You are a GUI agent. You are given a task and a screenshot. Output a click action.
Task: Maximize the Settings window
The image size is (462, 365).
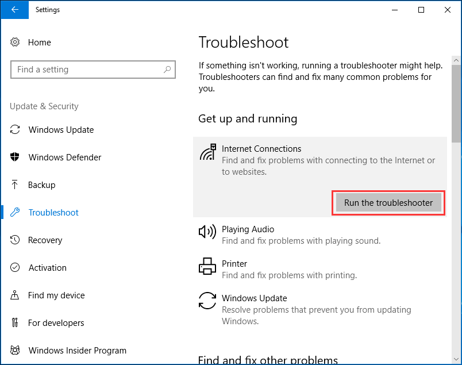421,10
